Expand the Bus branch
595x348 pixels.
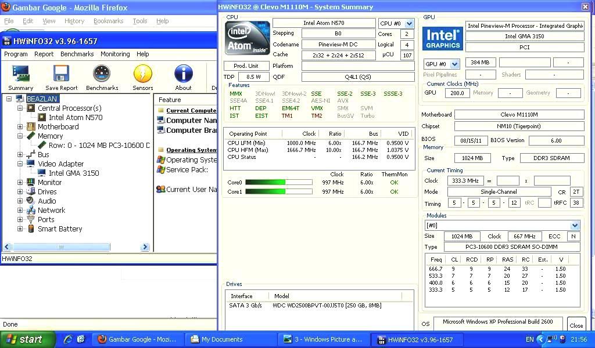click(20, 154)
